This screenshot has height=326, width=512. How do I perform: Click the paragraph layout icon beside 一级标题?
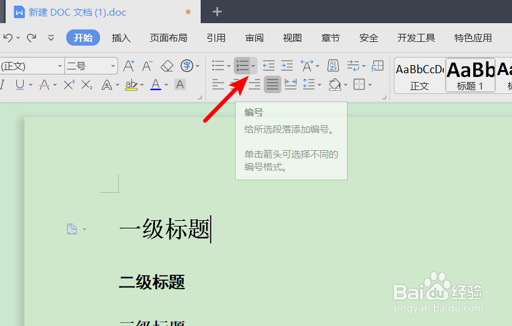[x=72, y=229]
